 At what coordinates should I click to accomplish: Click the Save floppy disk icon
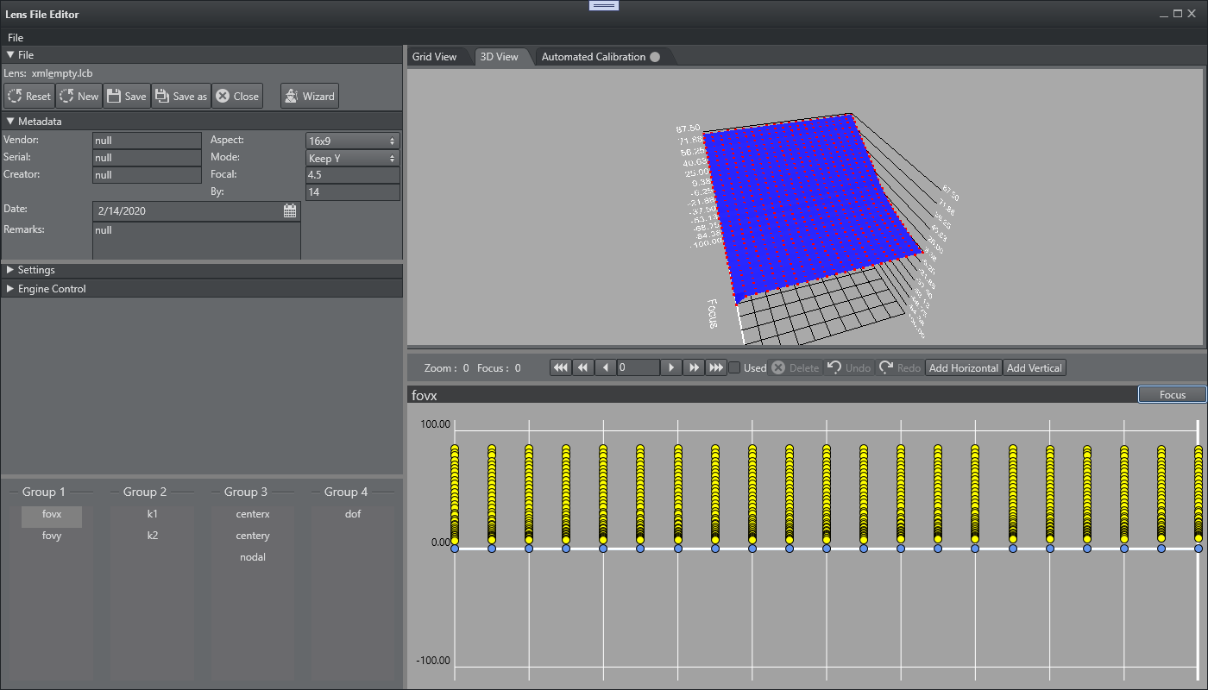115,97
